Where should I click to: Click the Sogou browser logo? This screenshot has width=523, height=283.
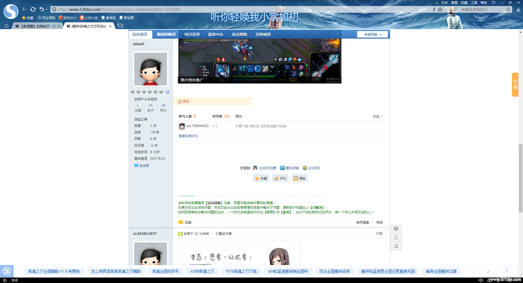click(x=11, y=12)
